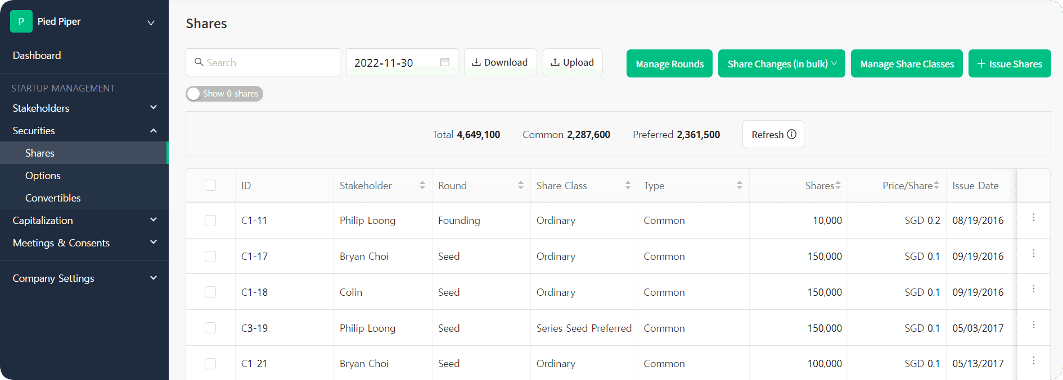Open the Convertibles sidebar item

[x=84, y=198]
